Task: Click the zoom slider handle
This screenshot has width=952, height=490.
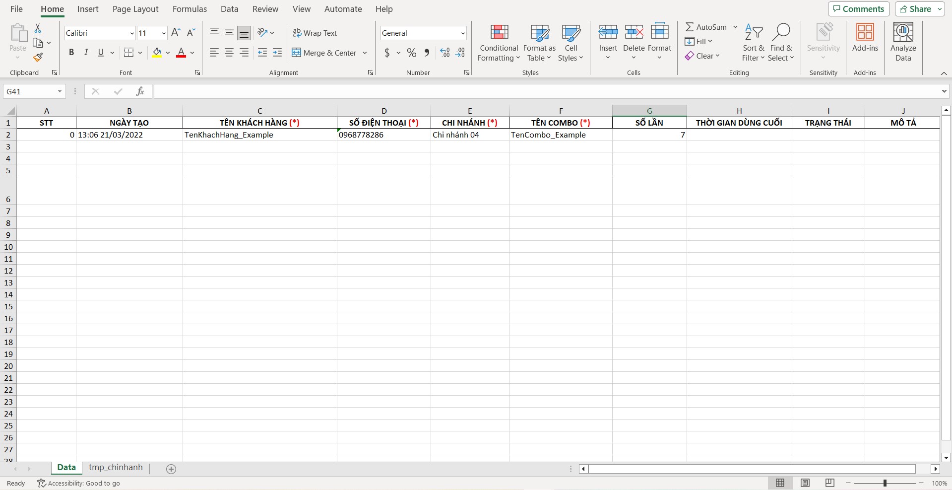Action: (x=885, y=483)
